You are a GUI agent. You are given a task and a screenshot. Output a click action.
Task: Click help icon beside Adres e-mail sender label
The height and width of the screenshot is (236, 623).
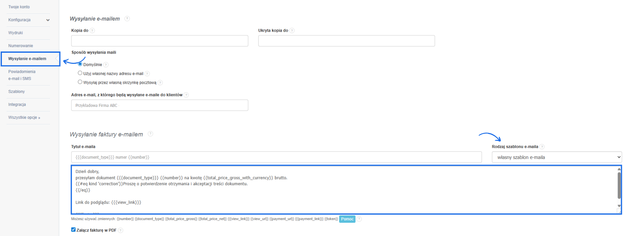click(x=186, y=95)
